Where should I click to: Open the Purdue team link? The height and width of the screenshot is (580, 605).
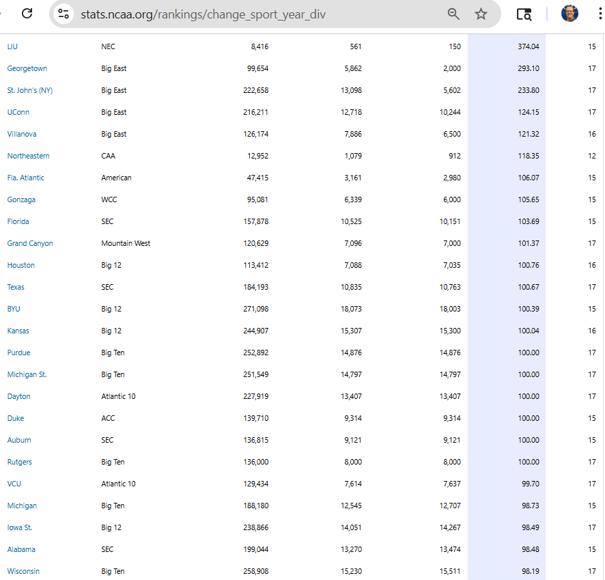click(x=18, y=353)
